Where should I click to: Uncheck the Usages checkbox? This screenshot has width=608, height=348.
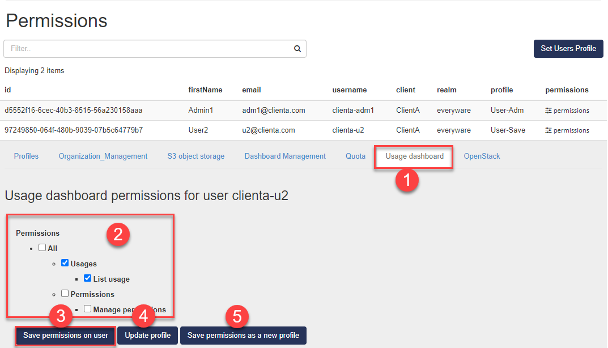[x=65, y=263]
